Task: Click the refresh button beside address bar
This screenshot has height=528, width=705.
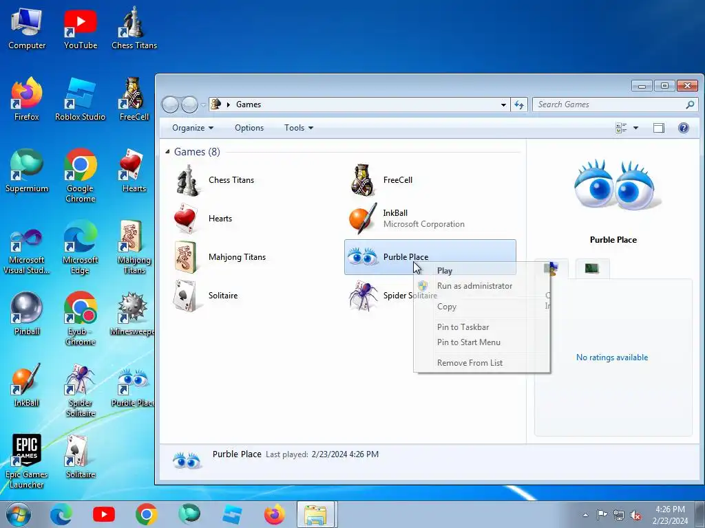Action: (x=519, y=104)
